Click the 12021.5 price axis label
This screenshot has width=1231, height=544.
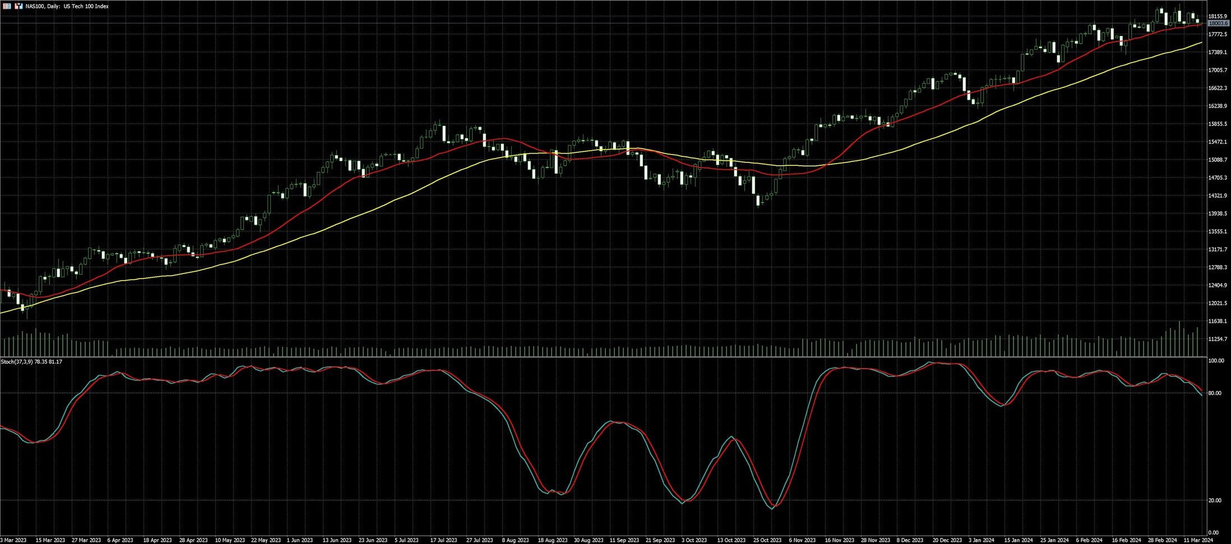(x=1218, y=303)
